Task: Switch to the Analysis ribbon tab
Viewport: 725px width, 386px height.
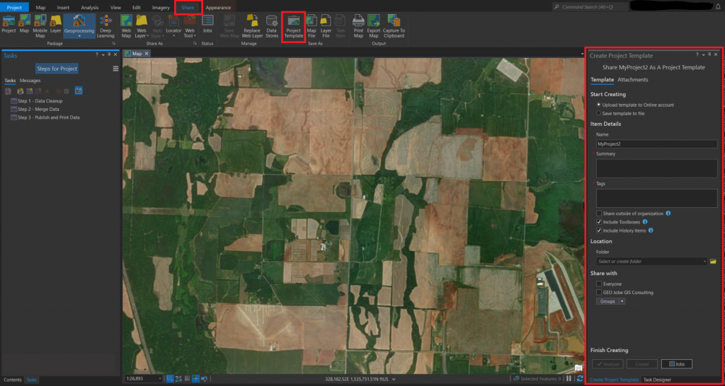Action: 90,7
